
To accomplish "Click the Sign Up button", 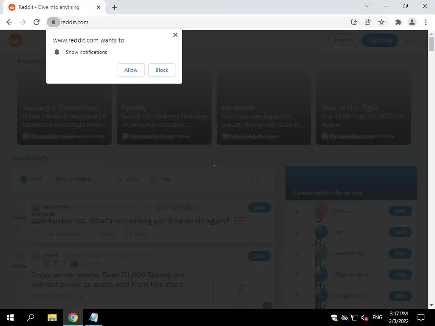I will (380, 40).
